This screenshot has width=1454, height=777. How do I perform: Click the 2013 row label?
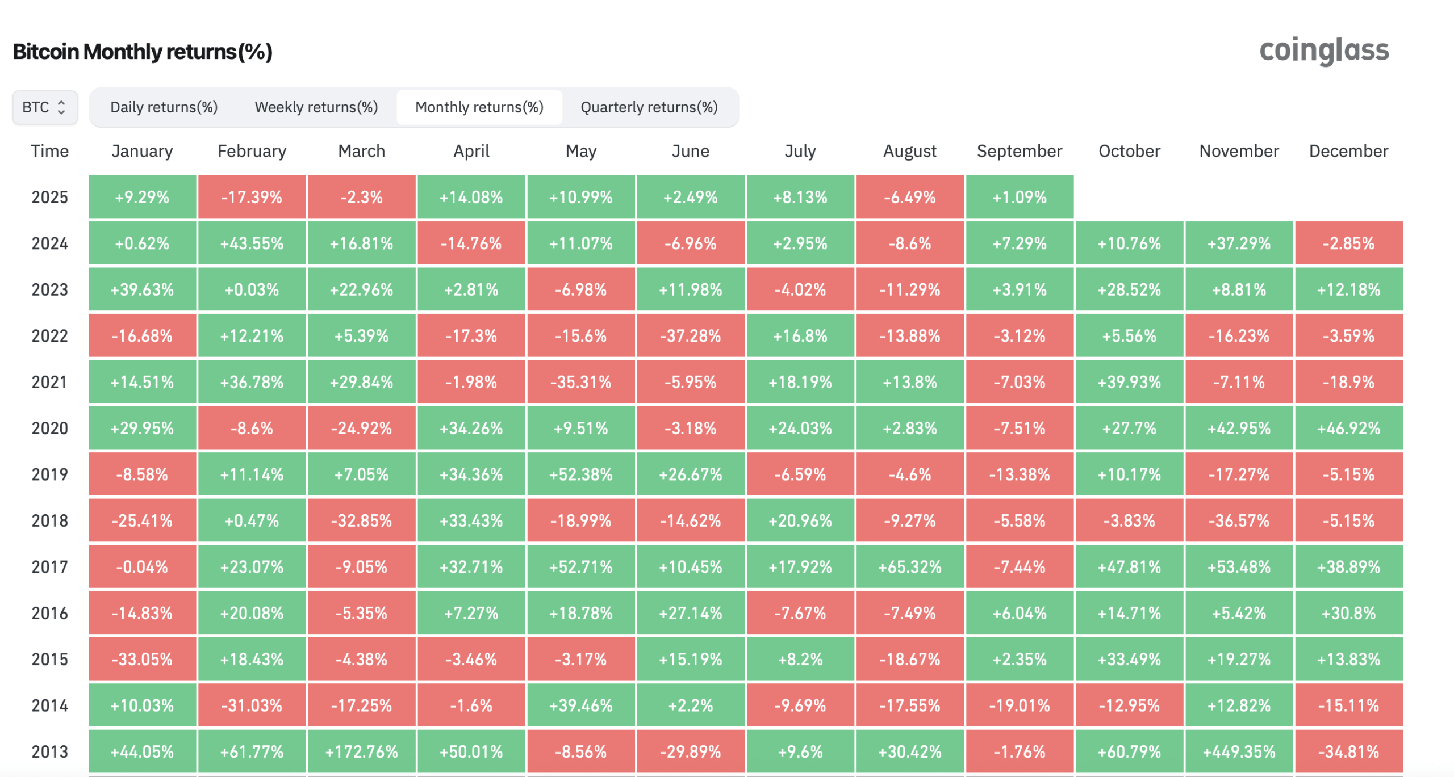(49, 752)
